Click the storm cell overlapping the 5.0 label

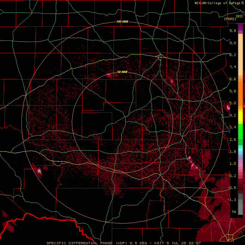pos(228,108)
